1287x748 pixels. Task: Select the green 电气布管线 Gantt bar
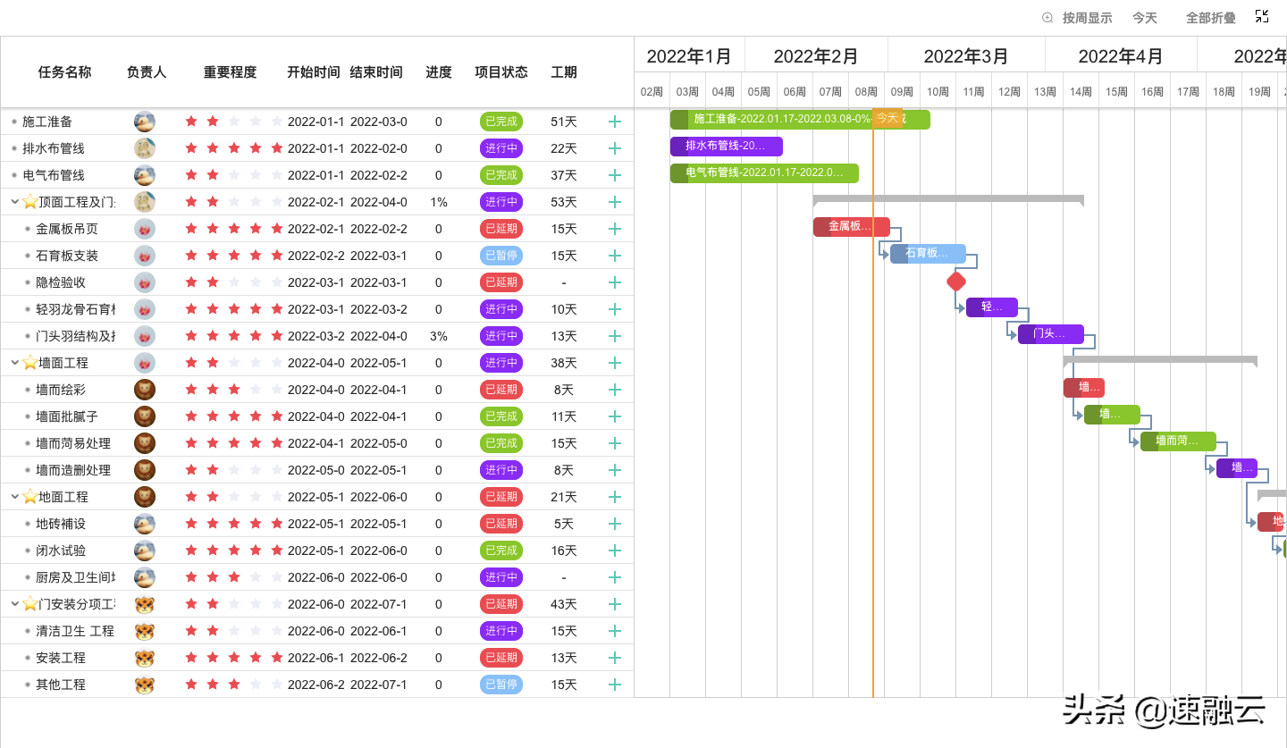tap(764, 173)
